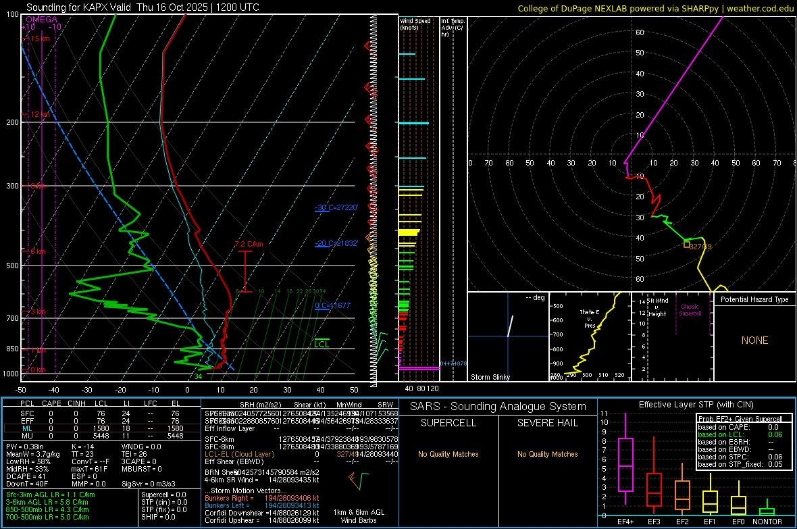Click the green 'based on LCL: 0.06' row
This screenshot has width=797, height=529.
[x=740, y=434]
